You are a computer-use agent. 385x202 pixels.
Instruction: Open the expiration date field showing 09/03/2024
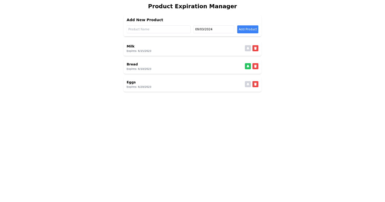coord(214,29)
